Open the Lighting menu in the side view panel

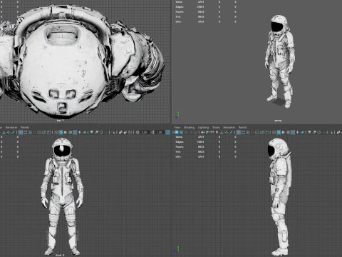(x=203, y=127)
